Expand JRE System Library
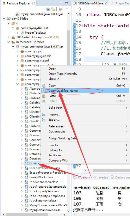 9,37
